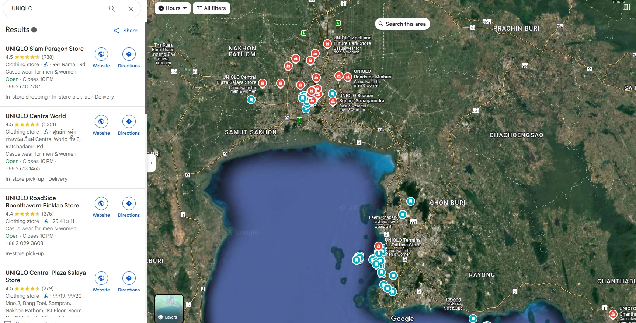Image resolution: width=636 pixels, height=323 pixels.
Task: Open UNIQLO Siam Paragon Store listing
Action: [x=45, y=49]
